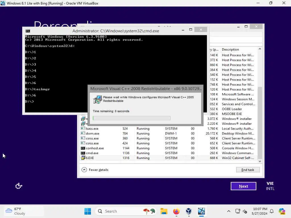Click the 20.172 K memory value
Image resolution: width=291 pixels, height=218 pixels.
click(212, 133)
